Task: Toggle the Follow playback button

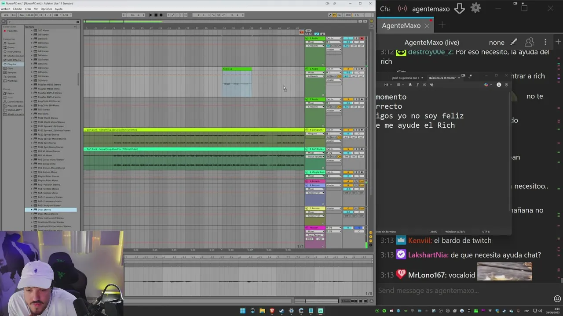Action: click(x=124, y=15)
